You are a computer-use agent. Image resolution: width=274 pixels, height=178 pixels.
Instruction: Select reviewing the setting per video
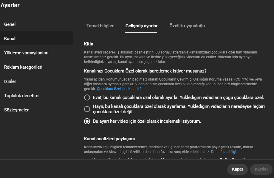(x=87, y=121)
